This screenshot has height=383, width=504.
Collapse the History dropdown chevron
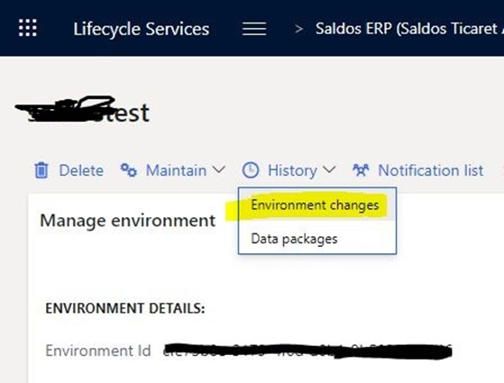click(329, 169)
